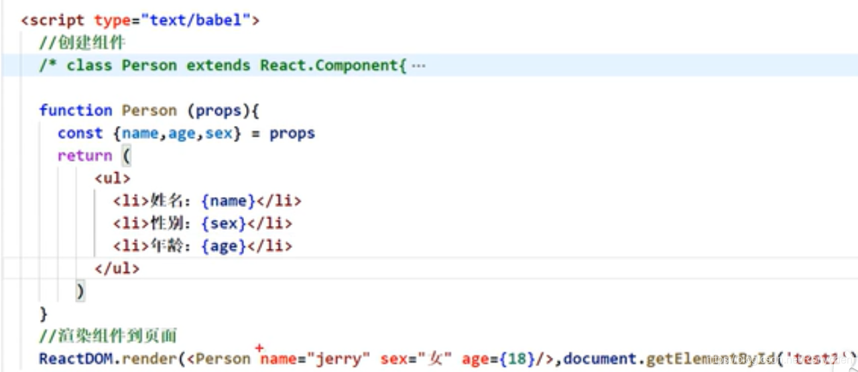Click the list item line "姓名: {name}"
858x372 pixels.
[x=208, y=201]
